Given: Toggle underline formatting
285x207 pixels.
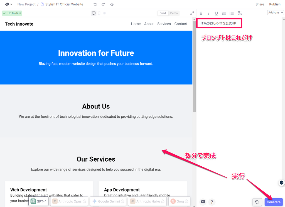Looking at the screenshot, I should tap(216, 13).
